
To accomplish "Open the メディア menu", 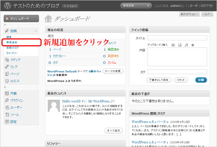I will [x=21, y=60].
